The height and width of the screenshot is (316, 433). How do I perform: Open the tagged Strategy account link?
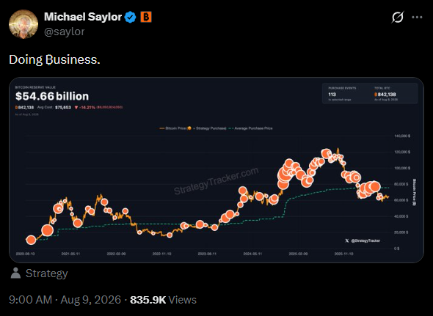47,273
